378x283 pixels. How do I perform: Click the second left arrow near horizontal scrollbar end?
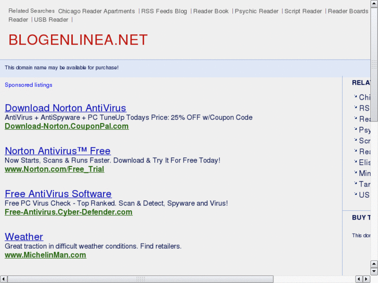click(359, 279)
